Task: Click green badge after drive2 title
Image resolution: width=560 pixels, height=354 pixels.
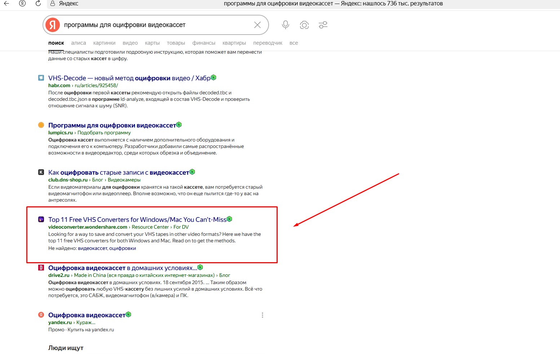Action: pos(200,267)
